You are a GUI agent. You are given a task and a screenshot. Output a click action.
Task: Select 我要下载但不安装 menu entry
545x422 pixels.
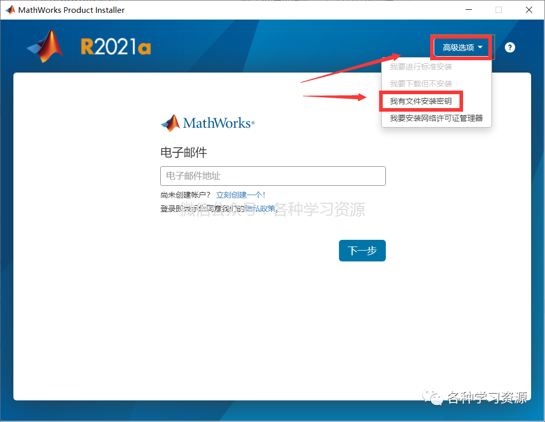pos(420,84)
